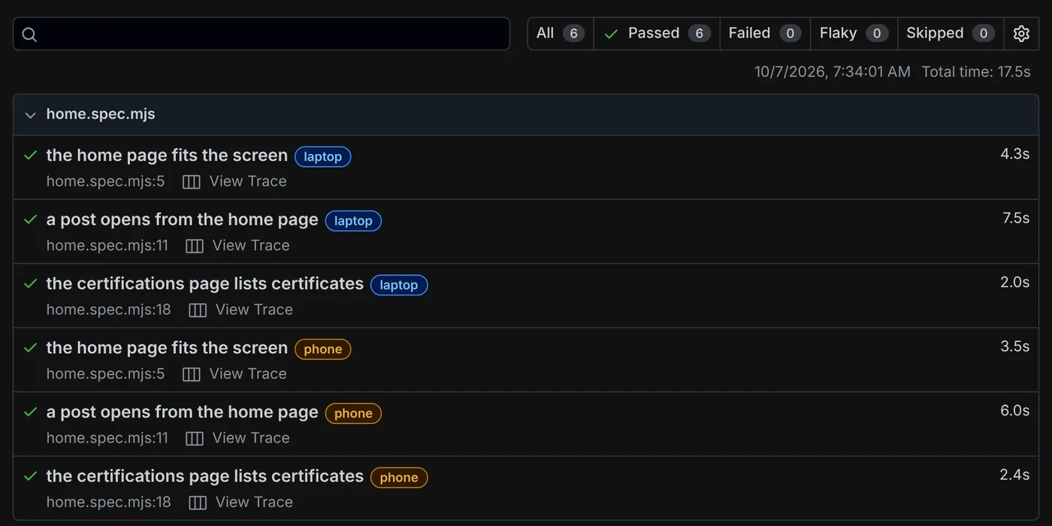Filter by Passed tests
Screen dimensions: 1052x526
[x=657, y=34]
